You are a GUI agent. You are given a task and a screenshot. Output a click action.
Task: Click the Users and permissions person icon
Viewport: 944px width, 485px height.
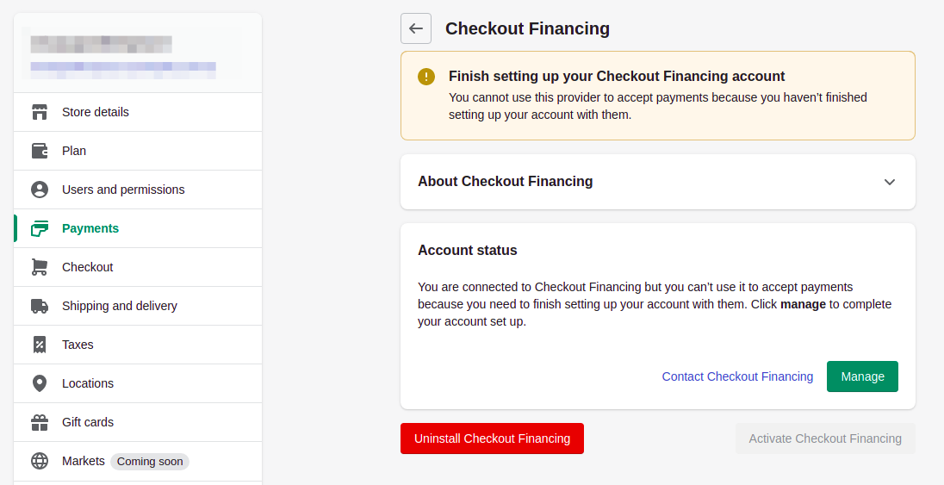coord(40,190)
